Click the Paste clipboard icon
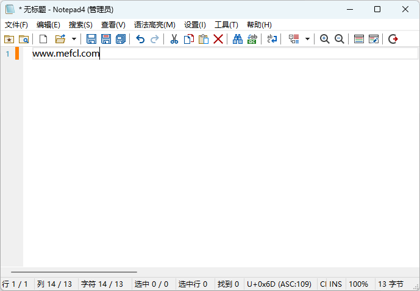The image size is (420, 291). (204, 39)
